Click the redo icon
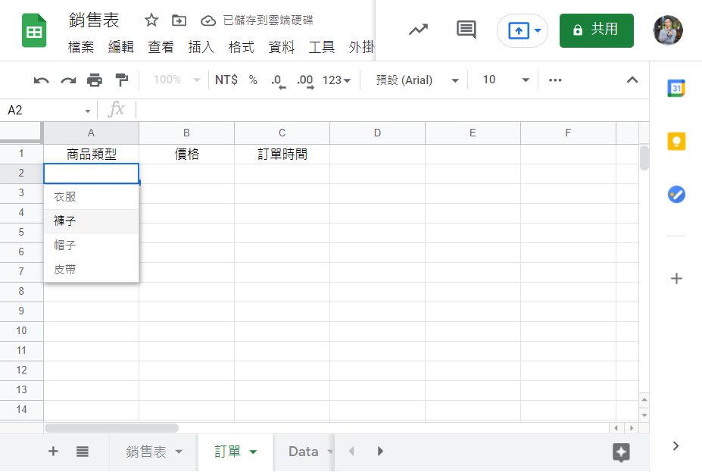Image resolution: width=702 pixels, height=472 pixels. pyautogui.click(x=68, y=80)
